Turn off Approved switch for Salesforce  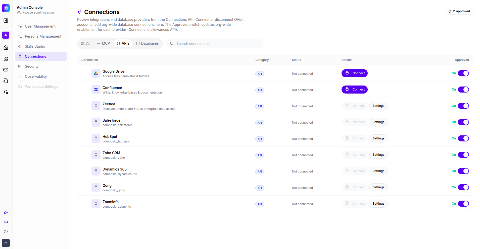[463, 122]
